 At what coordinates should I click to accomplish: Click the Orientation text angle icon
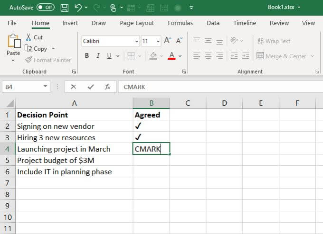coord(234,40)
